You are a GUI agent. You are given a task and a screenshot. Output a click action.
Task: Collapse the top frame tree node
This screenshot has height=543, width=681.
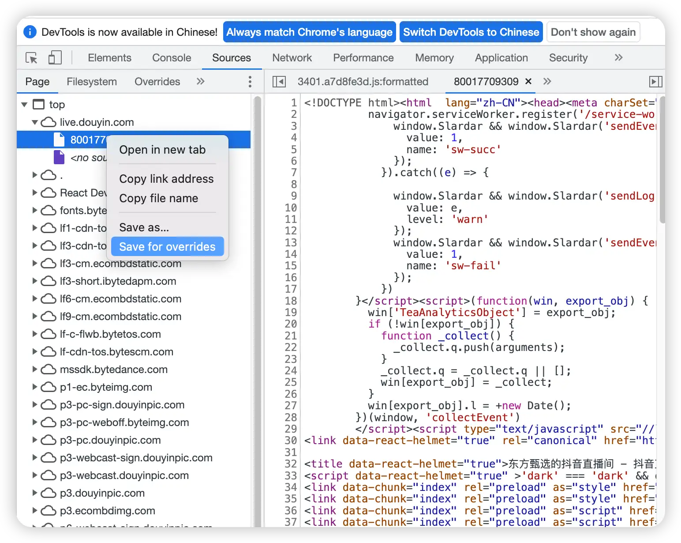(25, 105)
